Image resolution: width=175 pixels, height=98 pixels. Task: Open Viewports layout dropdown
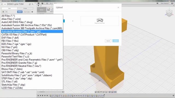click(115, 92)
